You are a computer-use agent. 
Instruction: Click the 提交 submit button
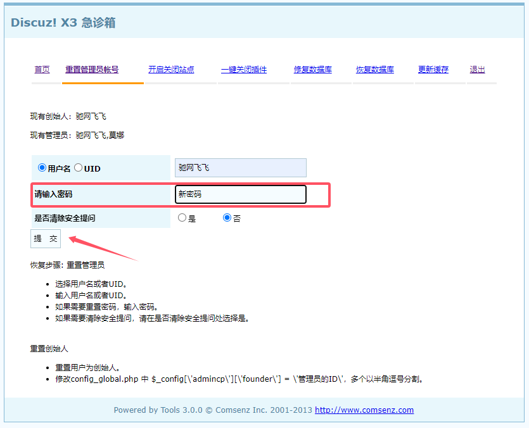(x=46, y=239)
